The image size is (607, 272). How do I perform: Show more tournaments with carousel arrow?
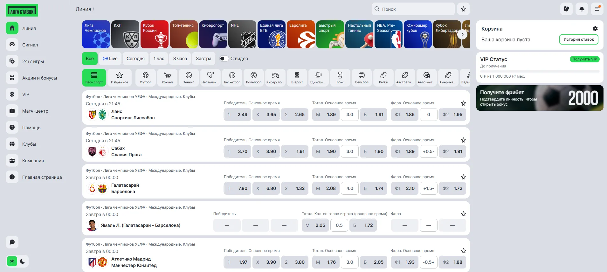pyautogui.click(x=462, y=34)
